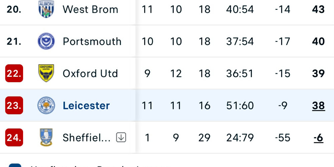
Task: Click the red 23. relegation badge
Action: click(x=14, y=106)
